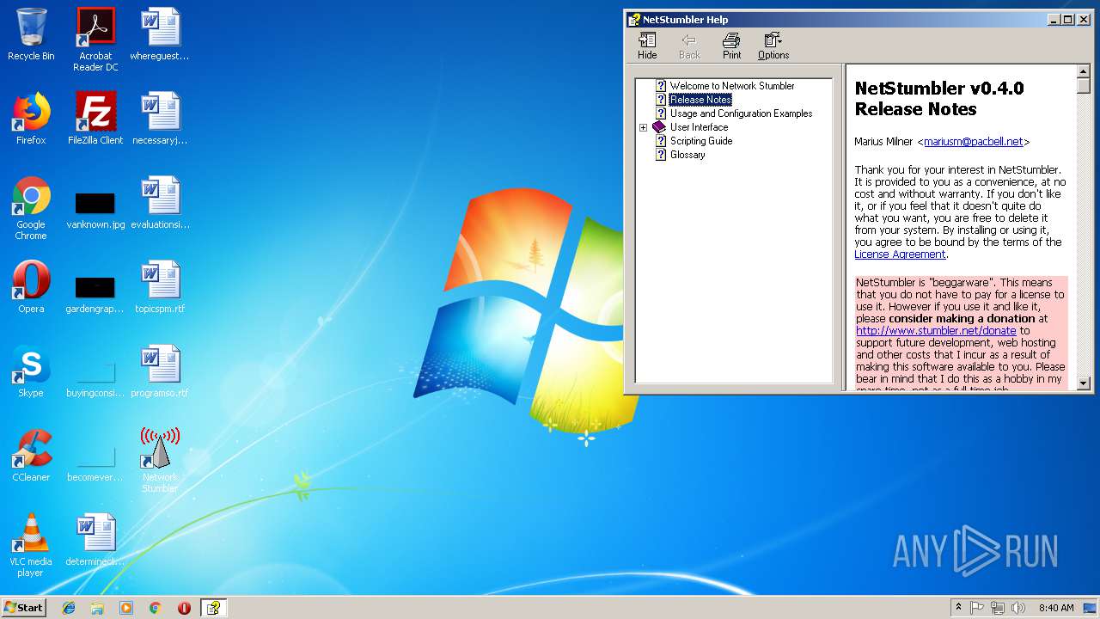Select the becomever desktop file
Image resolution: width=1100 pixels, height=619 pixels.
click(x=95, y=463)
